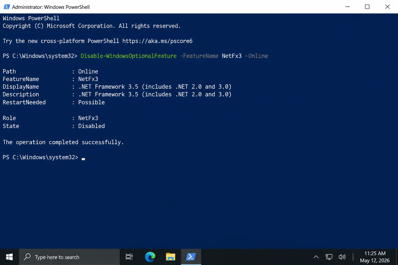Click the Role value 'NetFx3'
The image size is (398, 265).
pos(88,118)
